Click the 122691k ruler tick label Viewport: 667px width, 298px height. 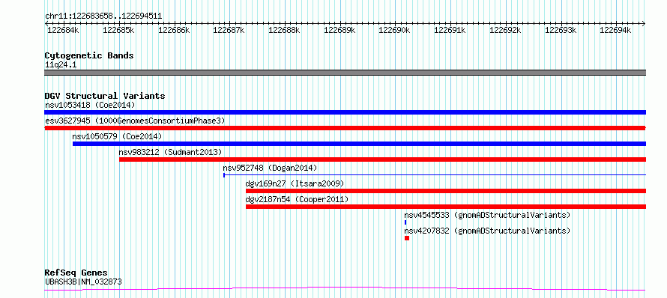(x=450, y=30)
